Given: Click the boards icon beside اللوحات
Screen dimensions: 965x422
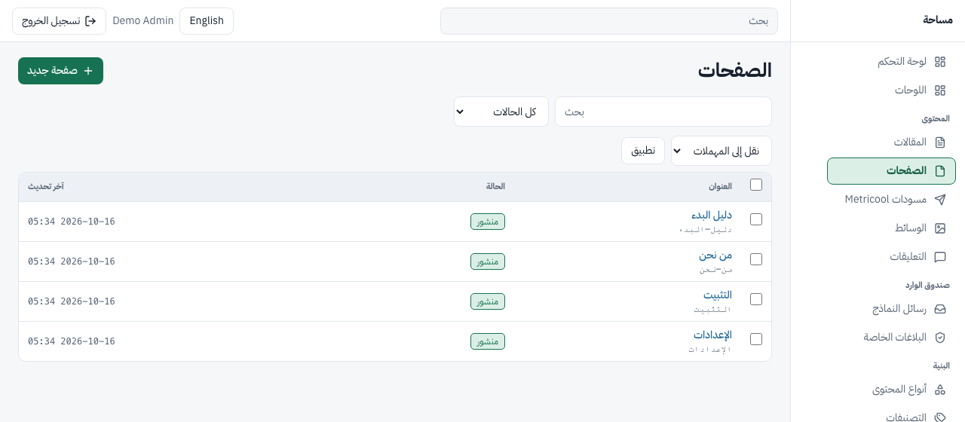Looking at the screenshot, I should coord(940,90).
